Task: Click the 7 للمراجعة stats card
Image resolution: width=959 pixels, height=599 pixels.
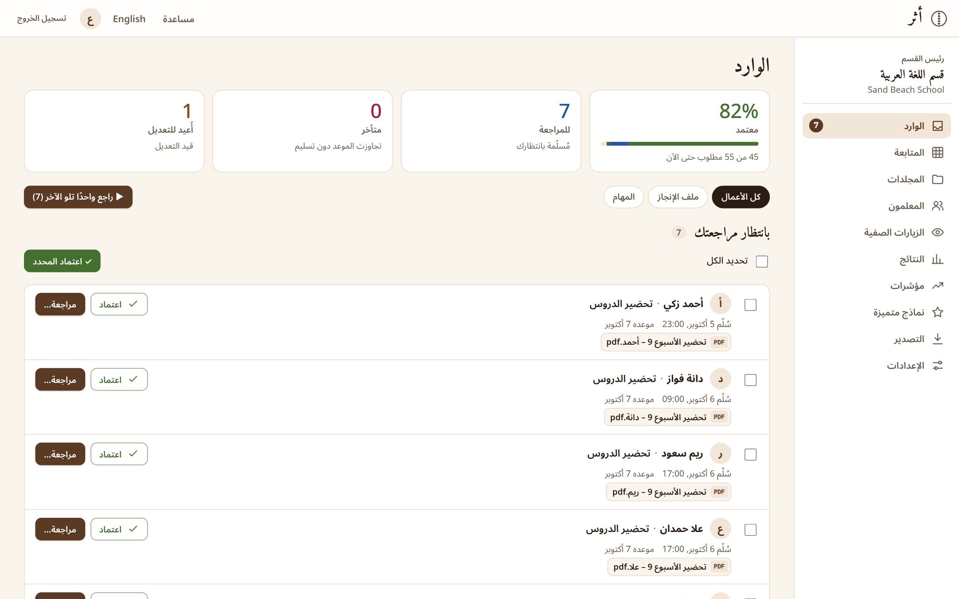Action: [491, 131]
